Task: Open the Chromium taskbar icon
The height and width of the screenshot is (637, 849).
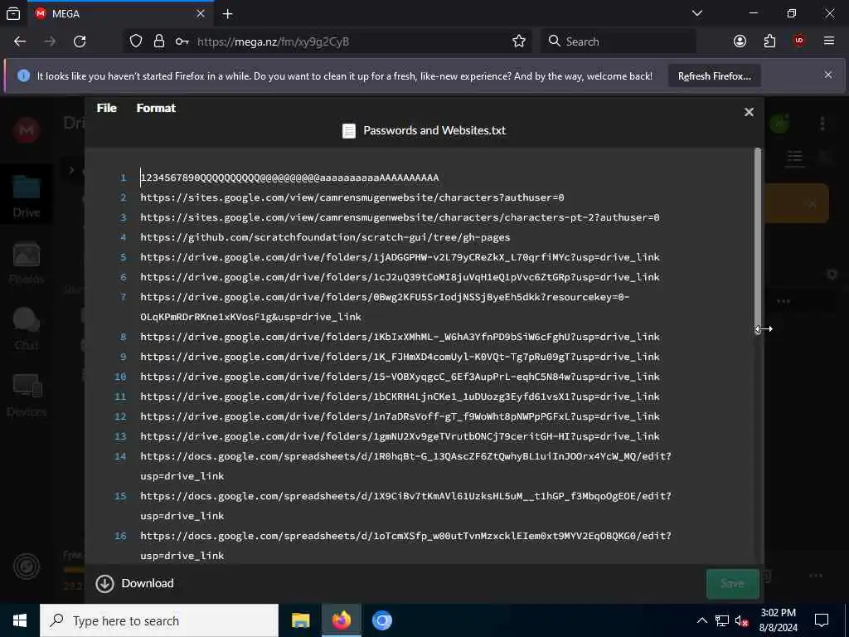Action: 381,620
